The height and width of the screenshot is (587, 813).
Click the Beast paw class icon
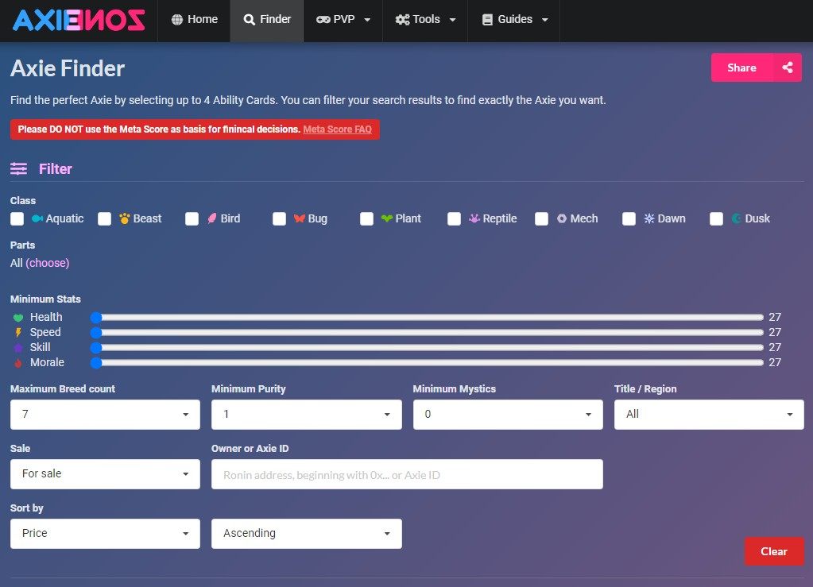tap(125, 218)
